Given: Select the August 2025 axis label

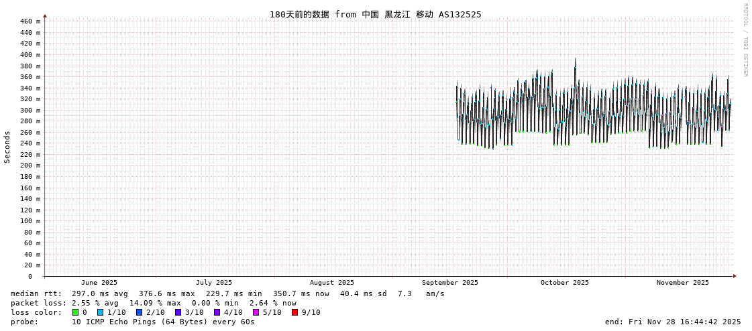Looking at the screenshot, I should tap(331, 283).
